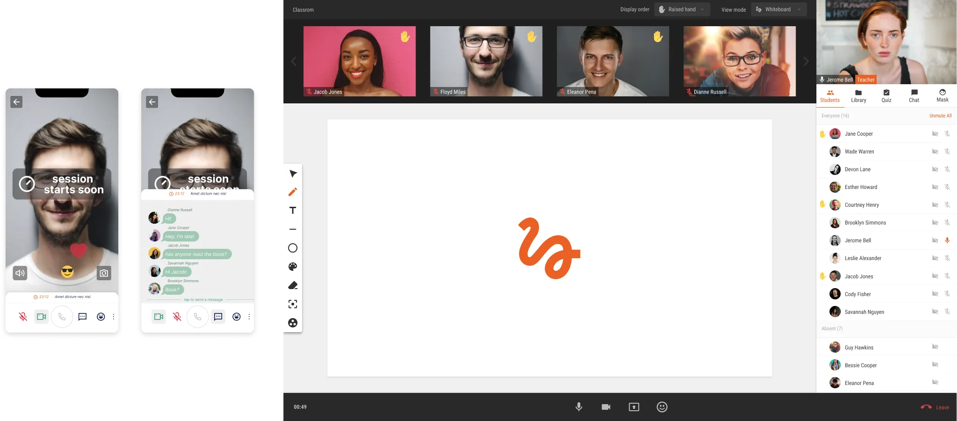Open more options on the chat phone mockup
957x421 pixels.
click(249, 317)
